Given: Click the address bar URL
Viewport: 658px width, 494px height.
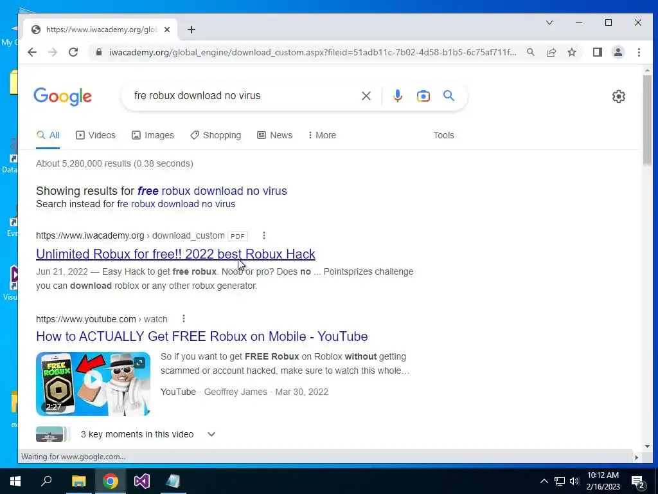Looking at the screenshot, I should coord(313,52).
